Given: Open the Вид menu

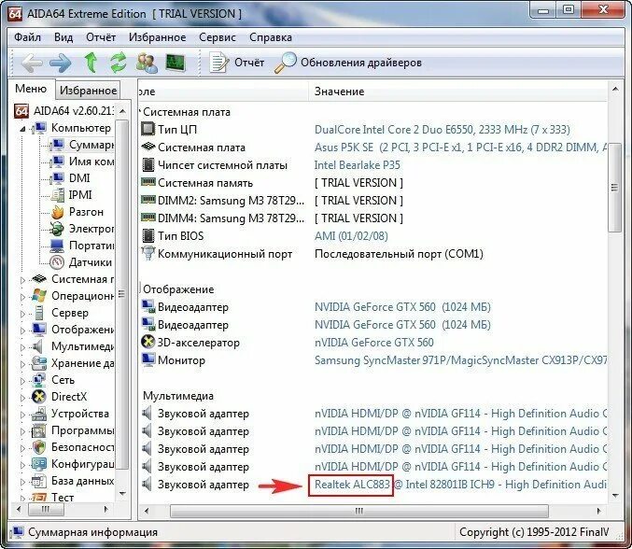Looking at the screenshot, I should click(63, 37).
